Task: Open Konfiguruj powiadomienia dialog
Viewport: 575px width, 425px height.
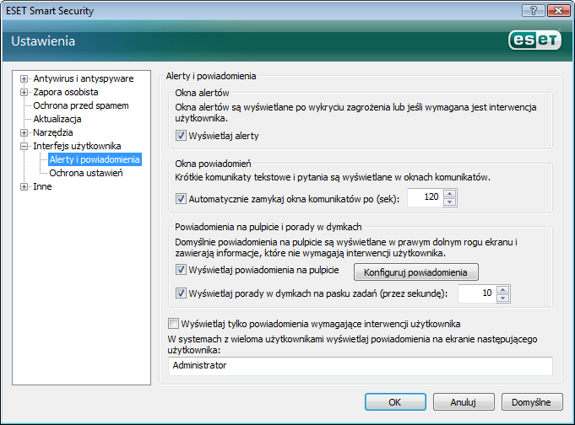Action: [416, 272]
